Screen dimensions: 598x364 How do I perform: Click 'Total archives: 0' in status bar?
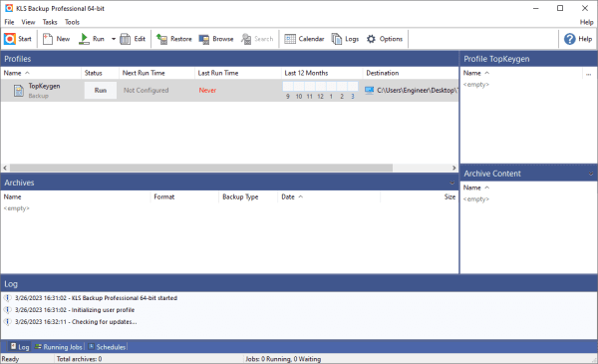coord(79,359)
